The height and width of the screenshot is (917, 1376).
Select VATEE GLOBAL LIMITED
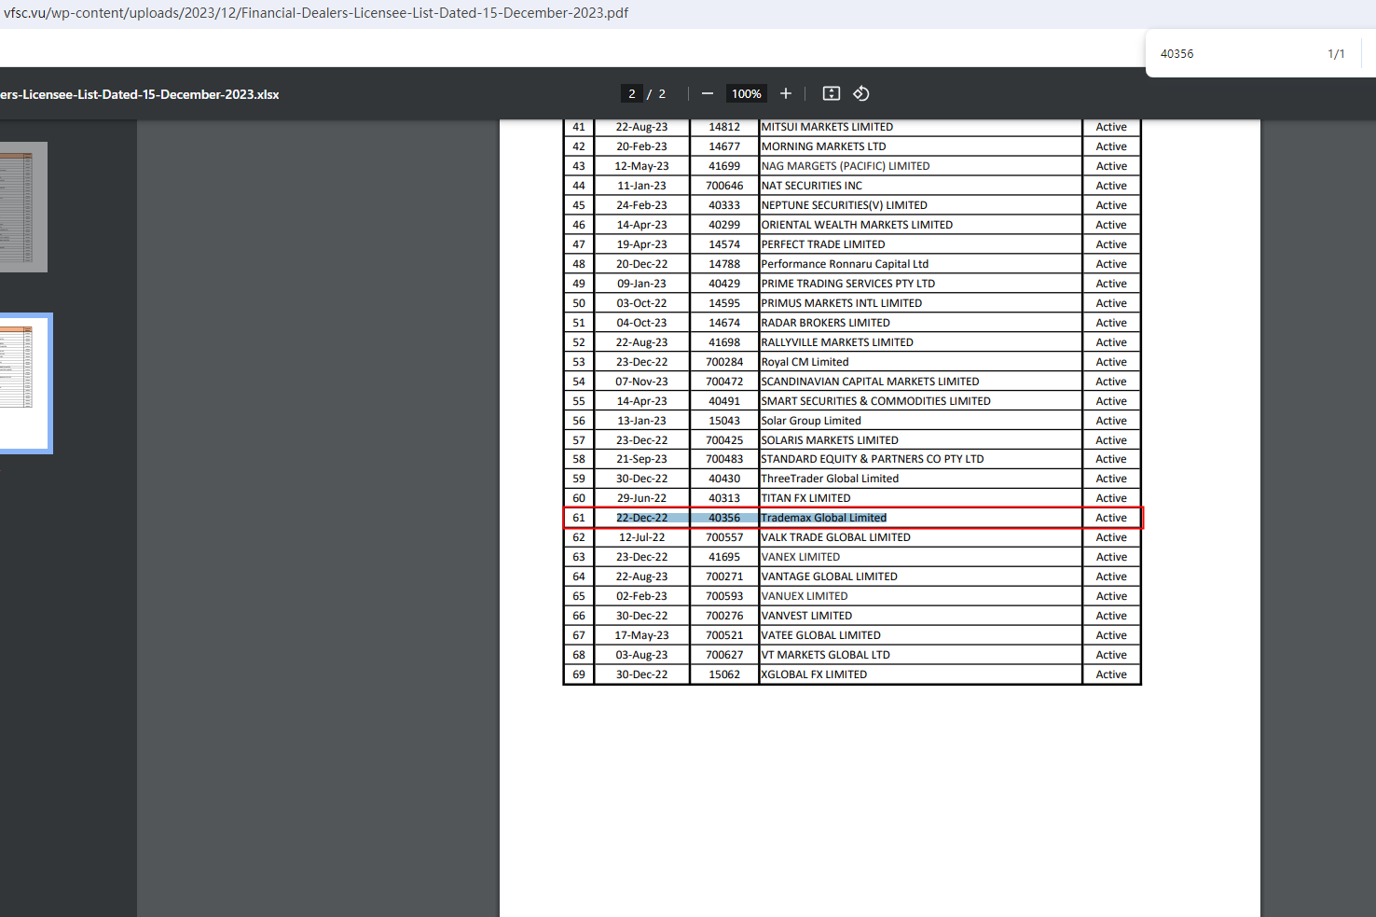(821, 635)
